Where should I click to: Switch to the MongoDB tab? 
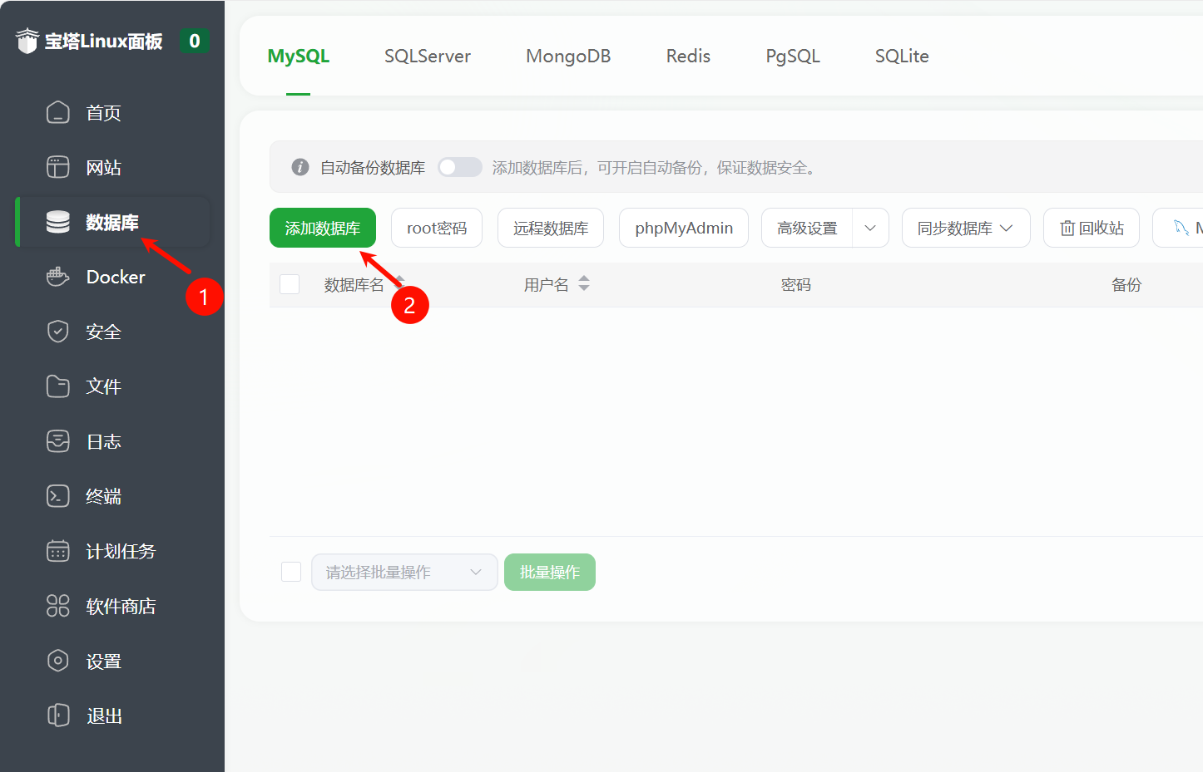pos(568,56)
